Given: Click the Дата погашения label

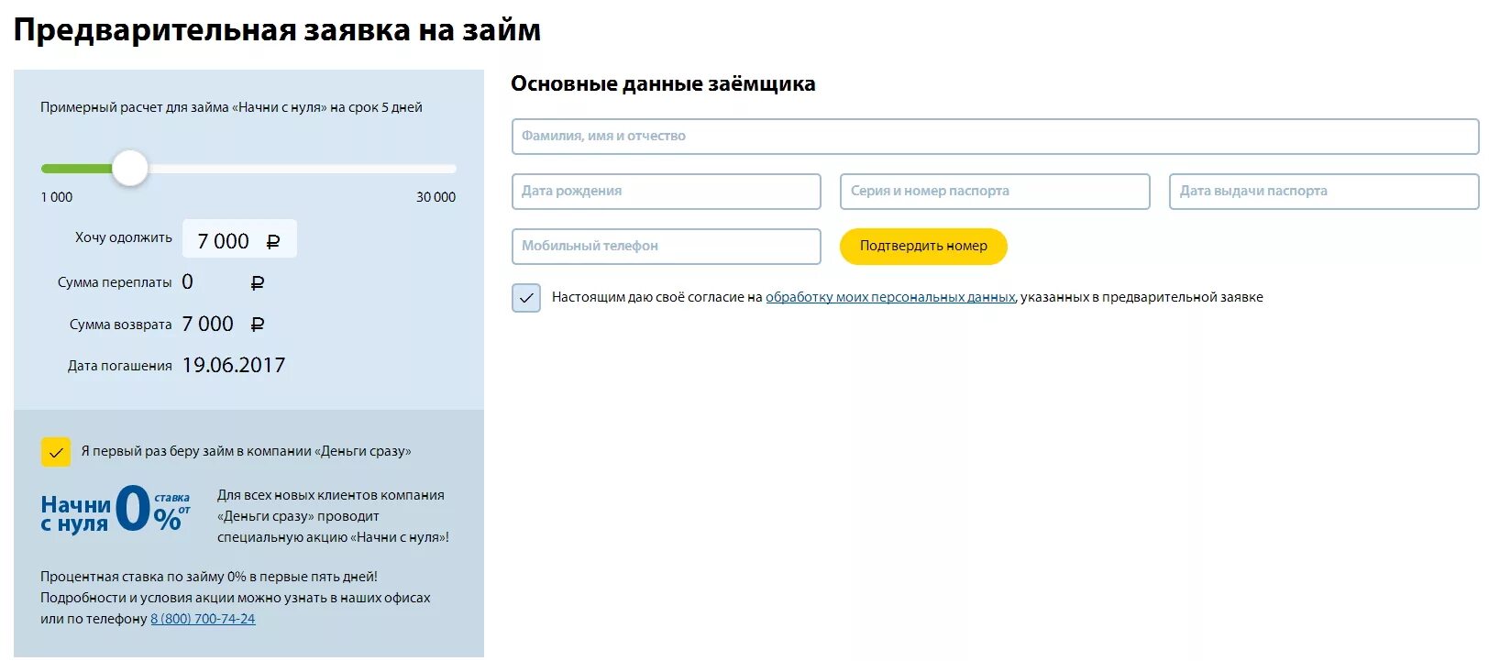Looking at the screenshot, I should (x=120, y=366).
